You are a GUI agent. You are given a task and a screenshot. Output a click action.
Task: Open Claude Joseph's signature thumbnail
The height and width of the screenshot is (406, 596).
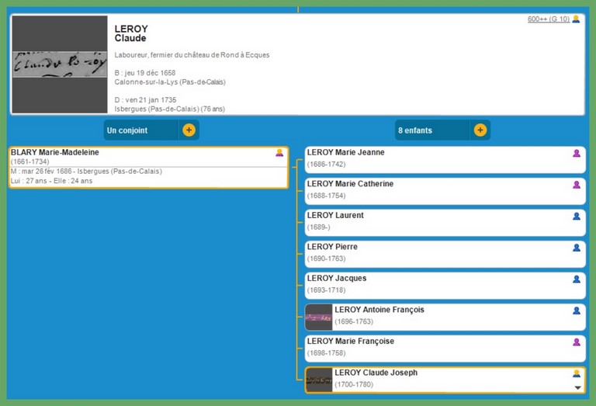point(319,380)
